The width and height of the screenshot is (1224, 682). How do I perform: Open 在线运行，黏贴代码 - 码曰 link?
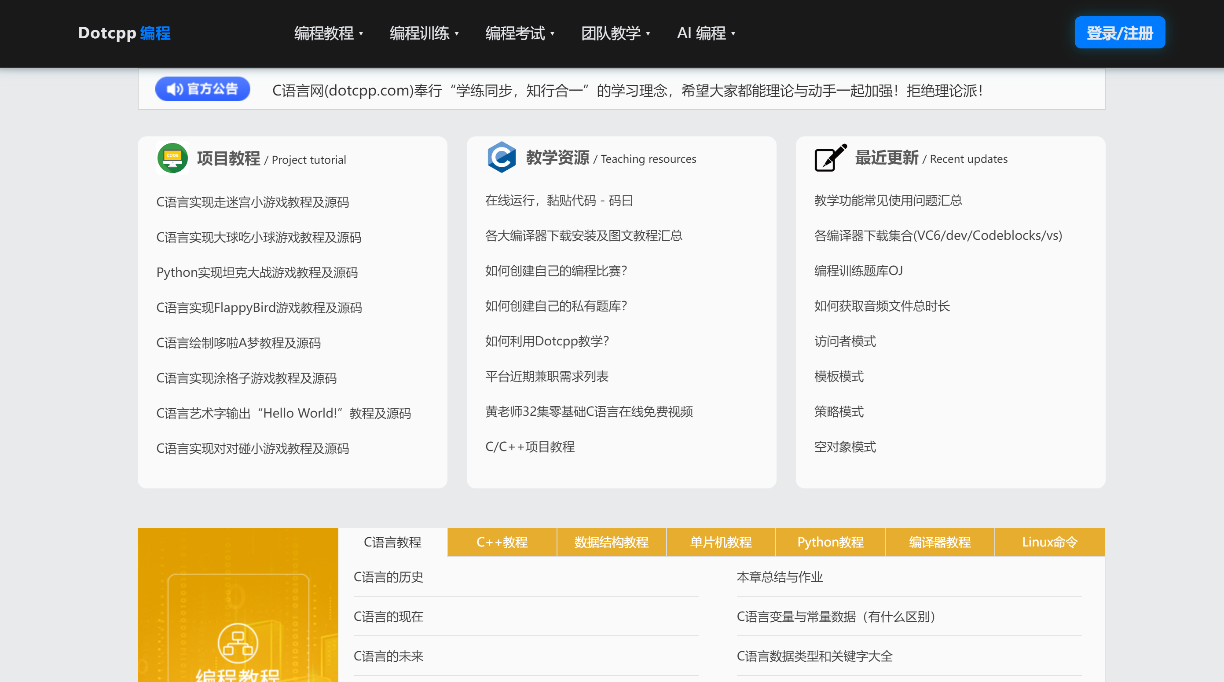tap(559, 201)
